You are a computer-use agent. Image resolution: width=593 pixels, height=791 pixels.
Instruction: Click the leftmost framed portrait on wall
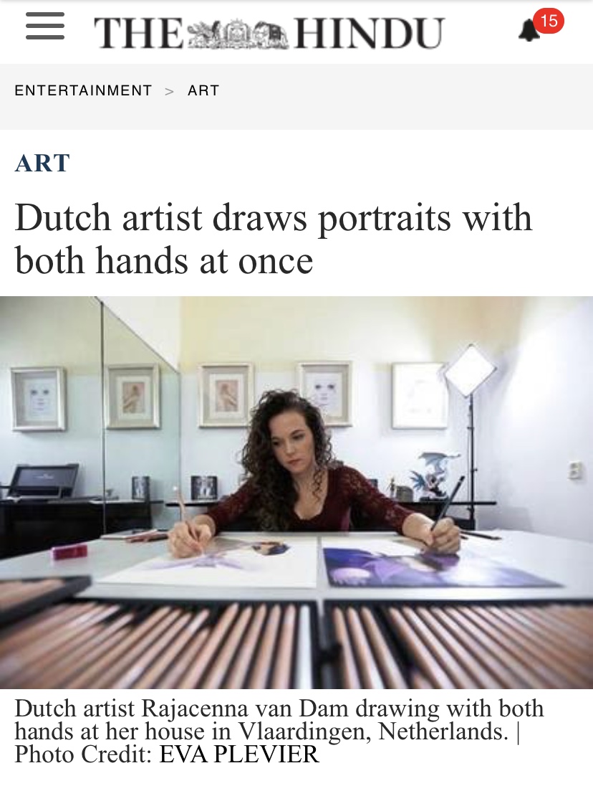[39, 398]
